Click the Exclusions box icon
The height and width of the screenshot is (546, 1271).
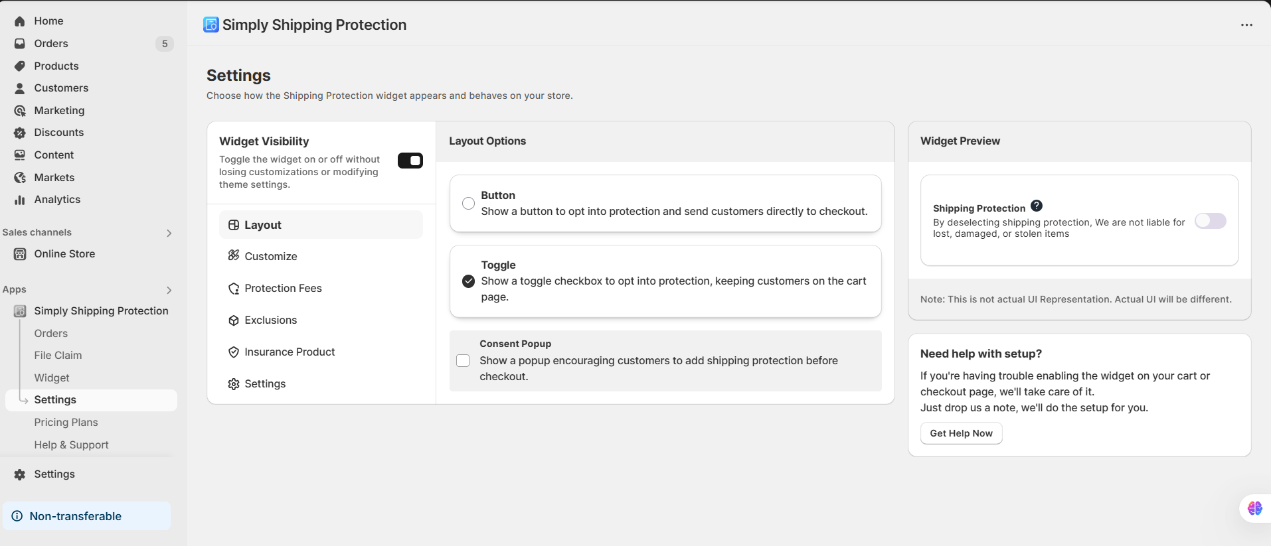[x=234, y=320]
